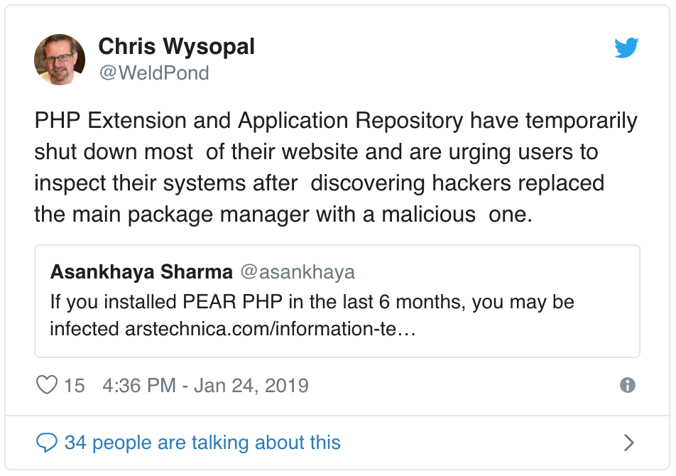Open the 4:36 PM timestamp
The height and width of the screenshot is (476, 676).
[139, 385]
